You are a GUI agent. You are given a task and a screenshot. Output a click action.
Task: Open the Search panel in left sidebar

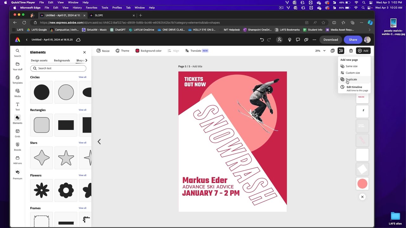[17, 53]
